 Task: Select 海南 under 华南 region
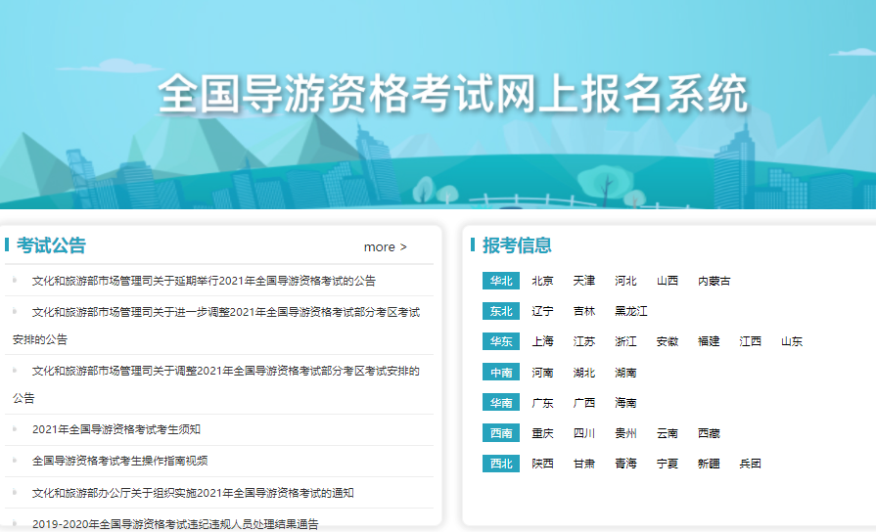[625, 403]
